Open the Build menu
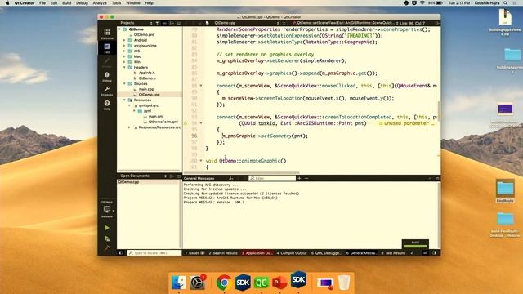This screenshot has width=523, height=294. pyautogui.click(x=67, y=3)
